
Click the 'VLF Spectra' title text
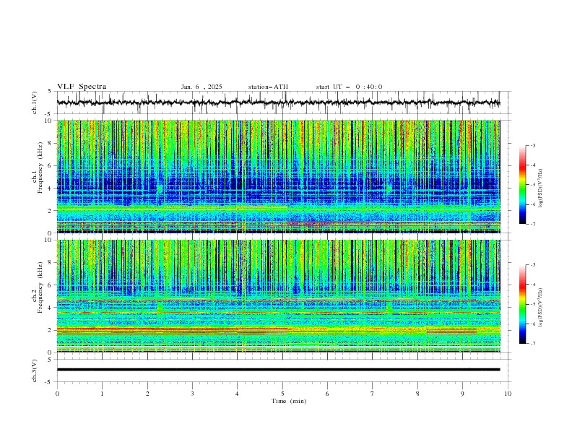pyautogui.click(x=82, y=87)
